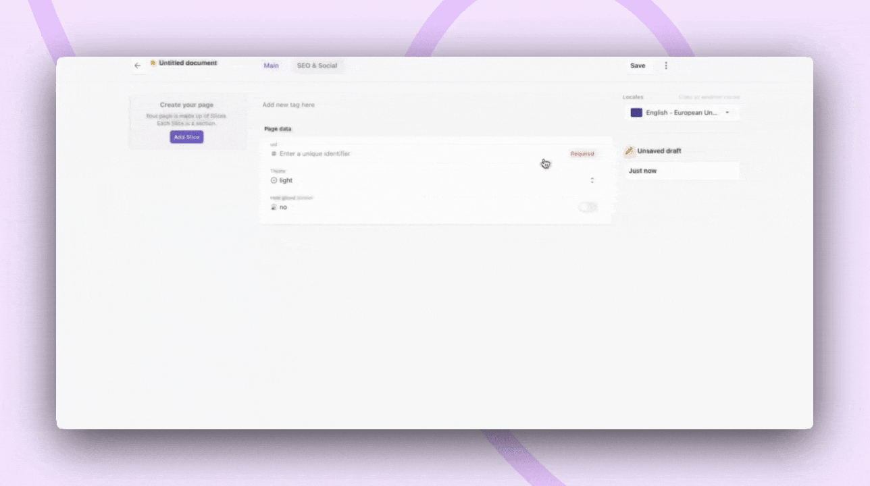Viewport: 870px width, 486px height.
Task: Click the document icon beside Untitled document
Action: [x=154, y=63]
